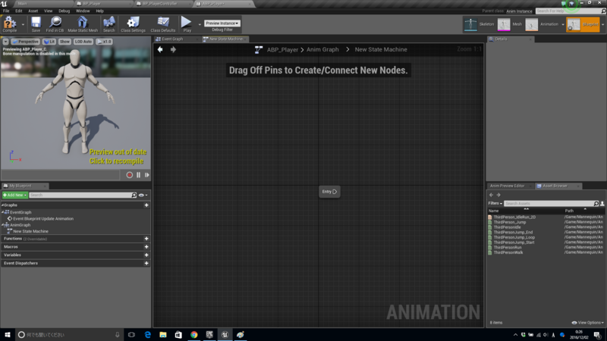
Task: Go forward in Asset Browser history
Action: pyautogui.click(x=498, y=196)
